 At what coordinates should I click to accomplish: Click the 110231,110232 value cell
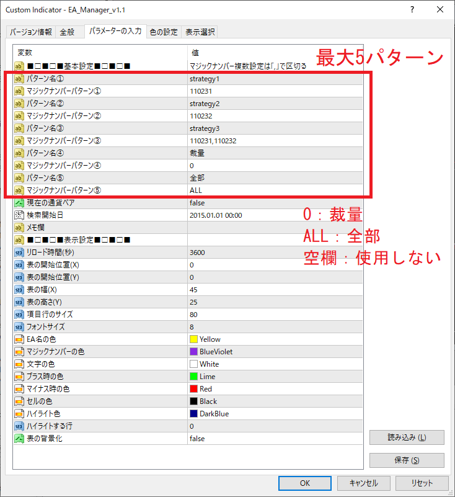275,140
